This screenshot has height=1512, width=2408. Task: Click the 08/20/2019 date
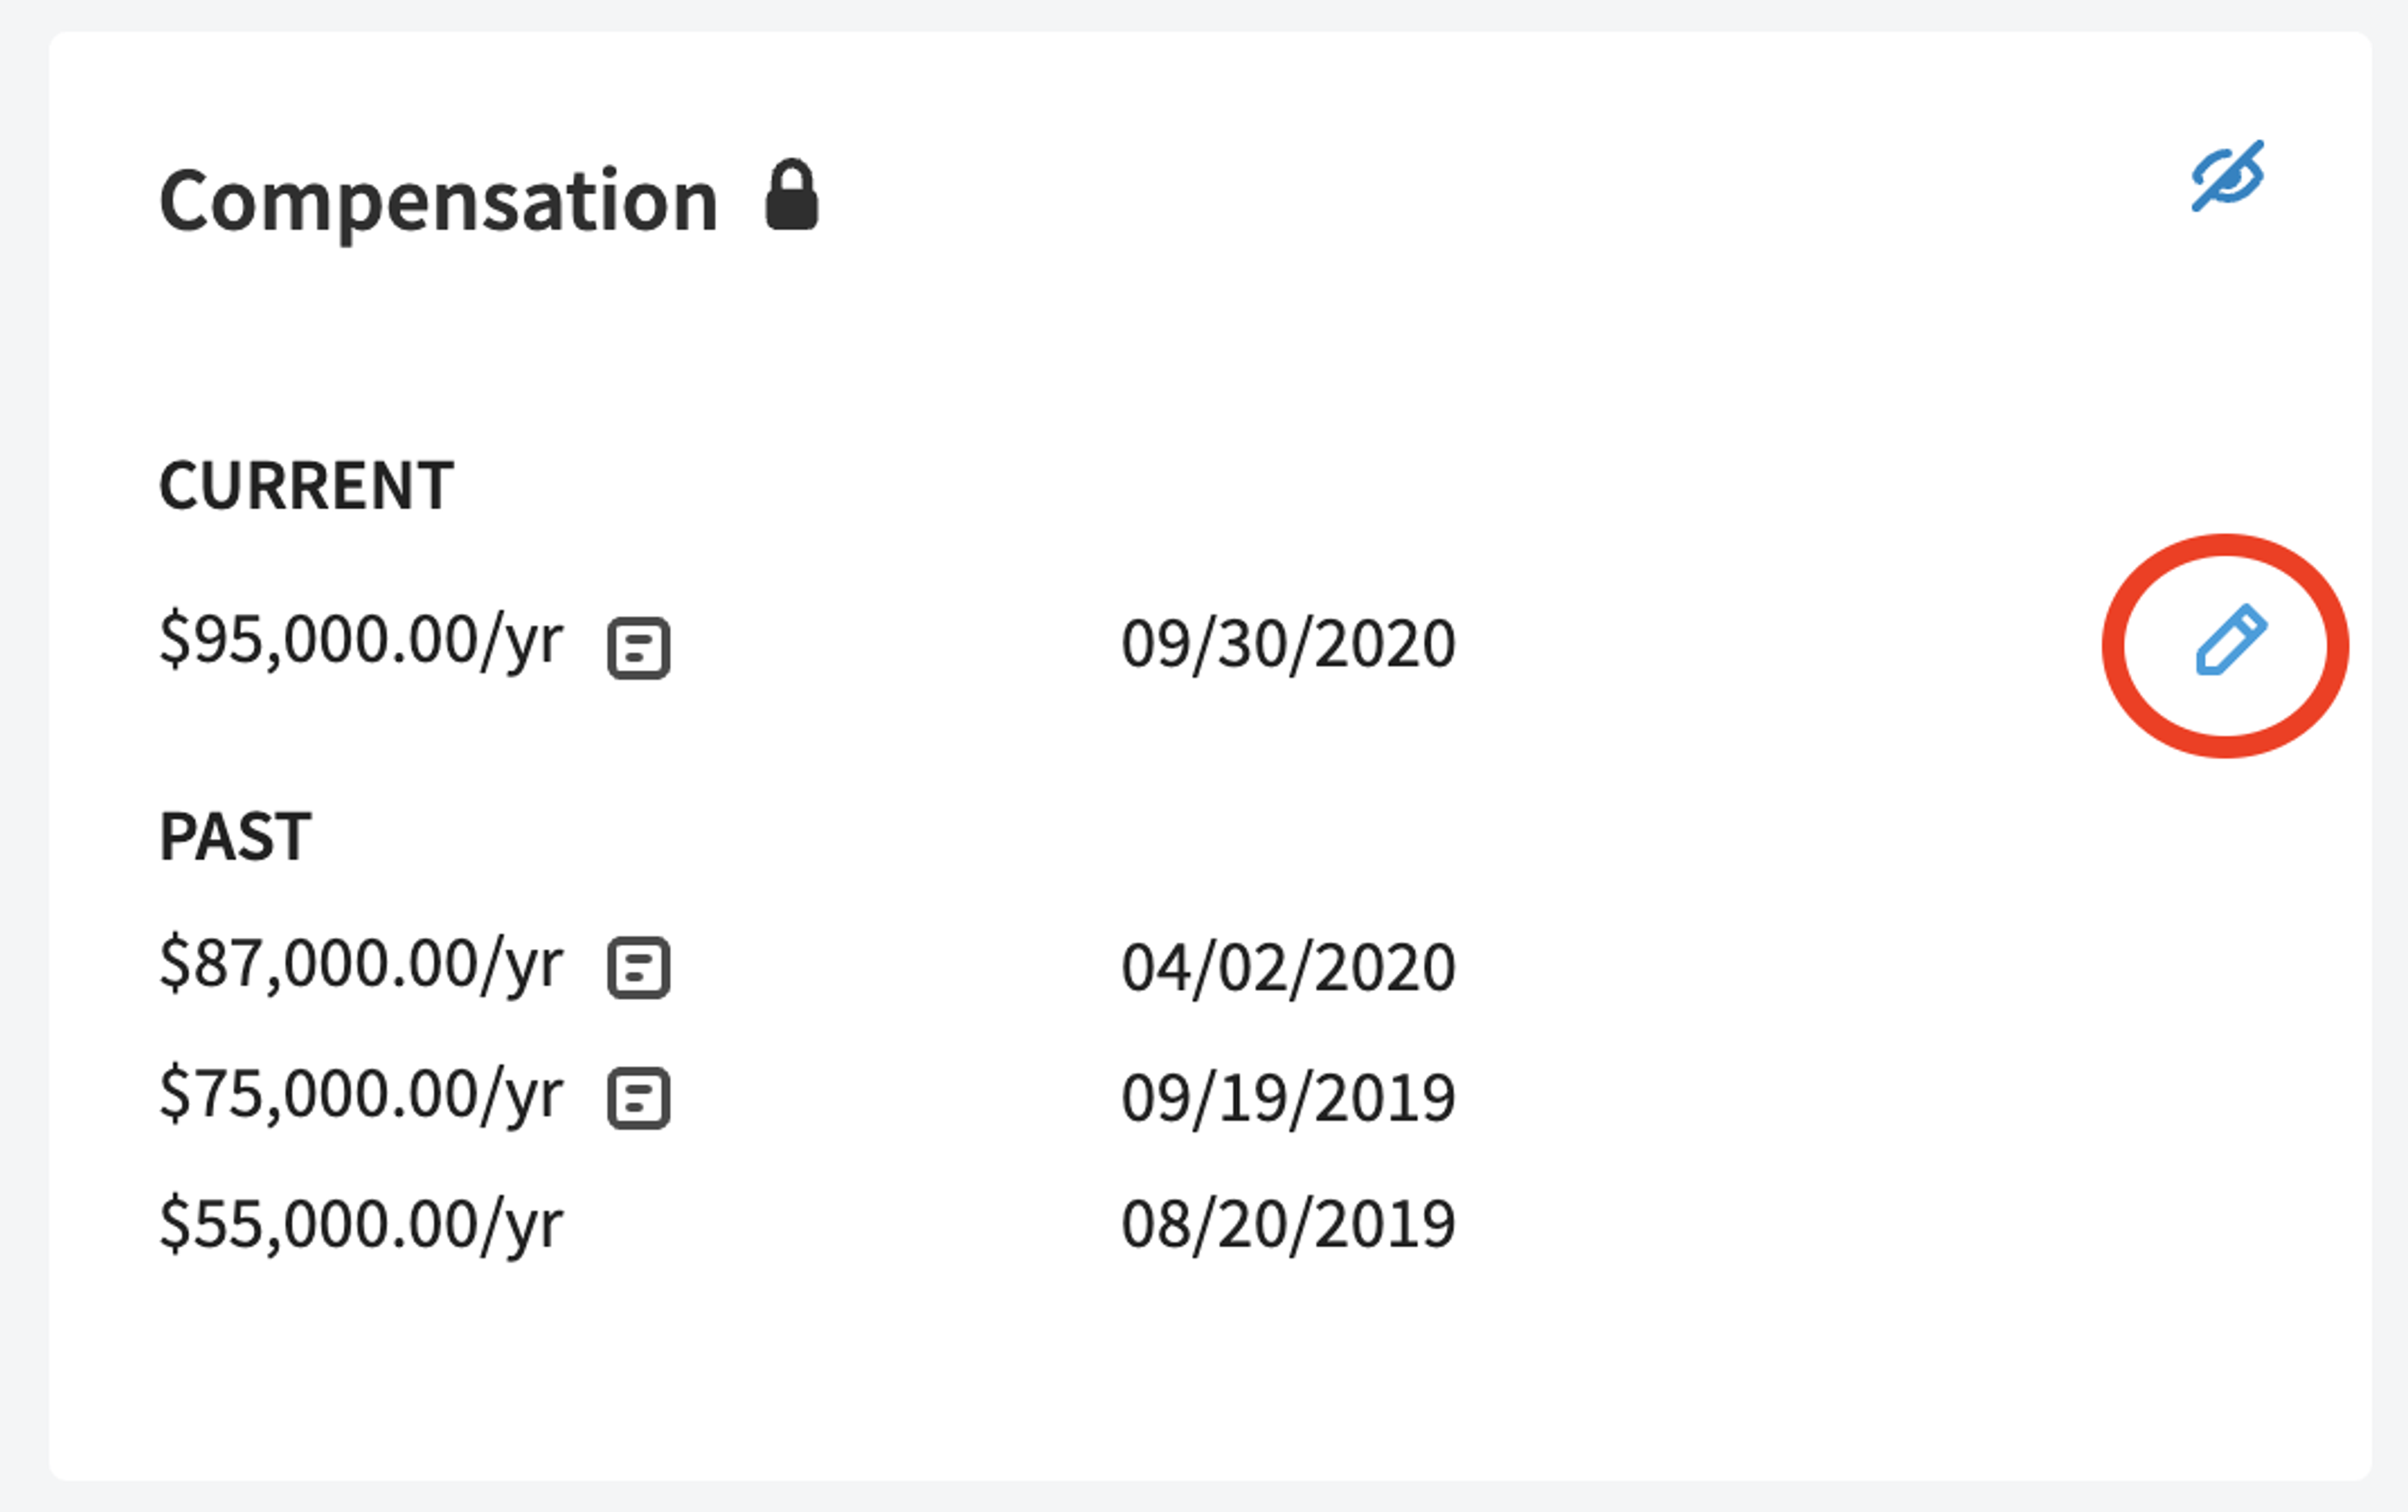1288,1224
